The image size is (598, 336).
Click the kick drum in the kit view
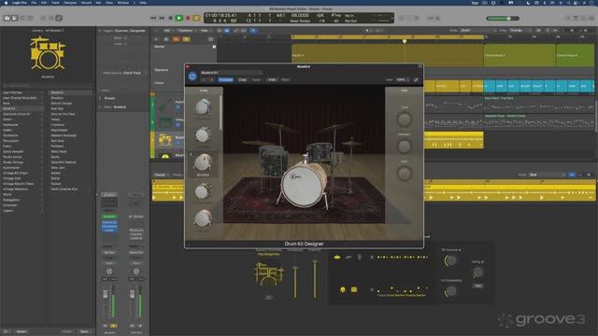(x=303, y=185)
